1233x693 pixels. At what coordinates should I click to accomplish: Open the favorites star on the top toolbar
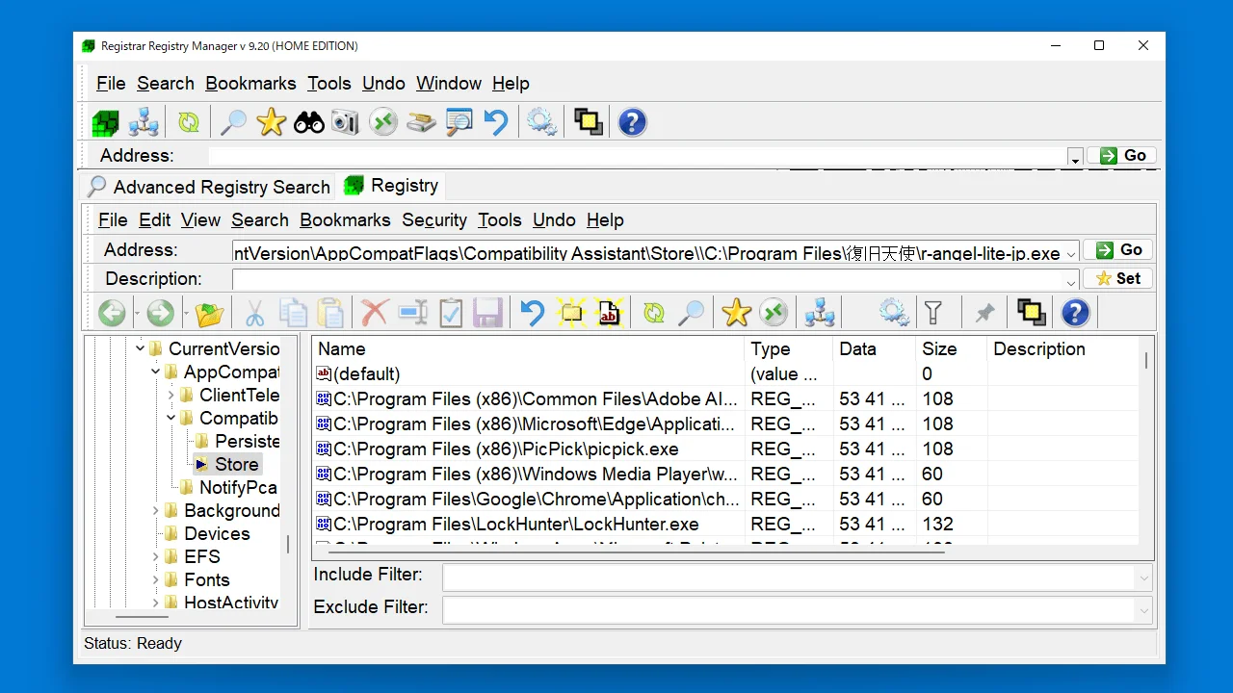(x=271, y=121)
